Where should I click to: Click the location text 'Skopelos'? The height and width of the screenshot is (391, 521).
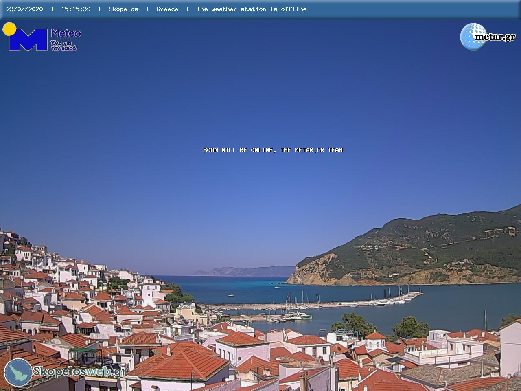123,9
